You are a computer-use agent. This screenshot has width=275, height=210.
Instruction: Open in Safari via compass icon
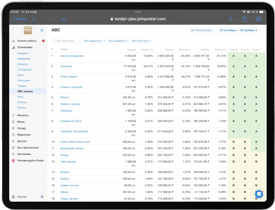pyautogui.click(x=259, y=19)
